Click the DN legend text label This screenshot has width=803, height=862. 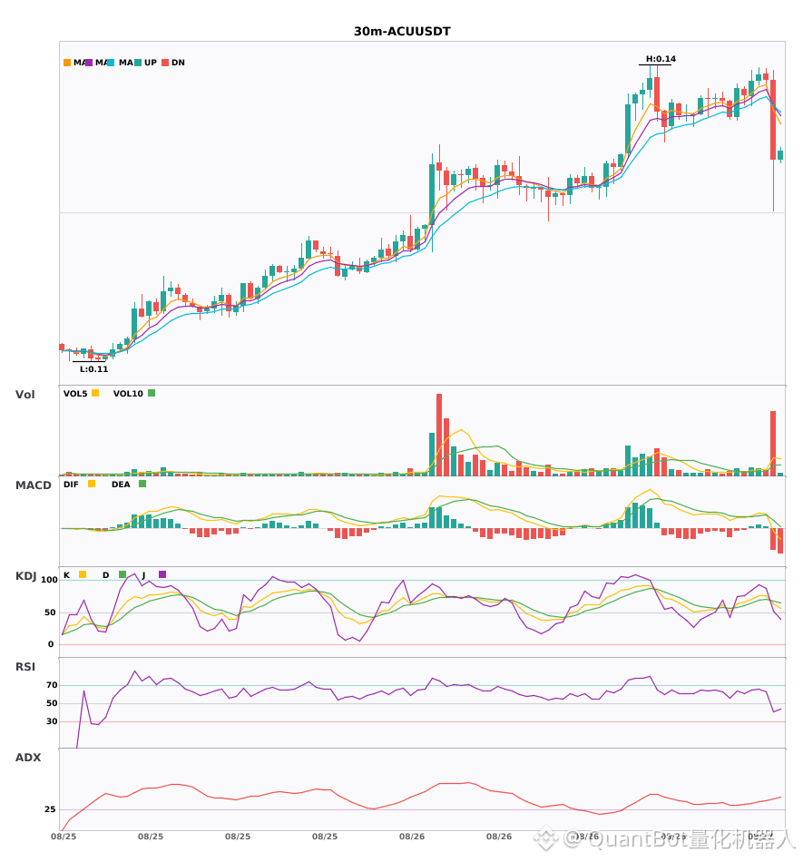point(178,63)
